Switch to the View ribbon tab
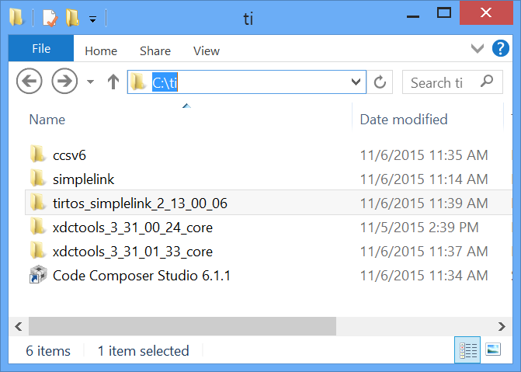 [x=206, y=50]
